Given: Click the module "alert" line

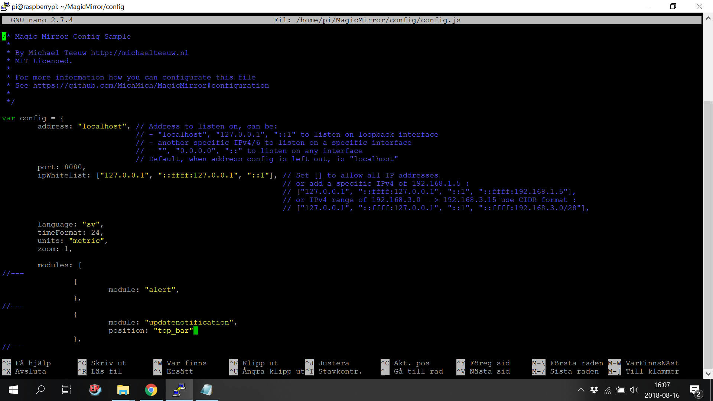Looking at the screenshot, I should 144,290.
